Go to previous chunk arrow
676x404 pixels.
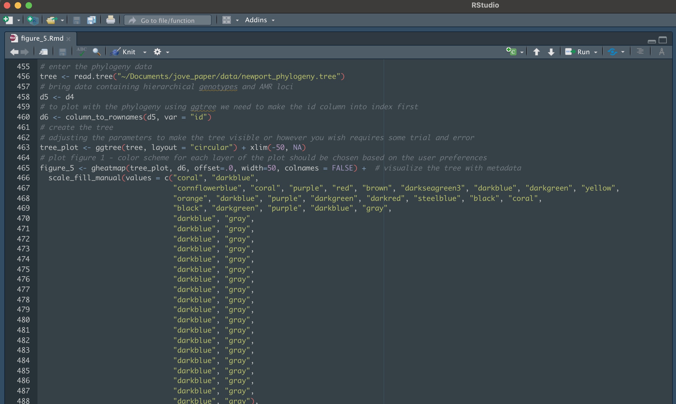tap(536, 52)
